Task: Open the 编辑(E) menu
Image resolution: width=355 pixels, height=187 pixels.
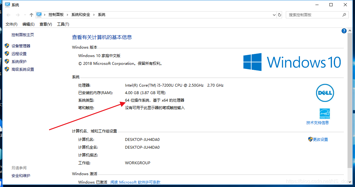Action: pos(28,24)
